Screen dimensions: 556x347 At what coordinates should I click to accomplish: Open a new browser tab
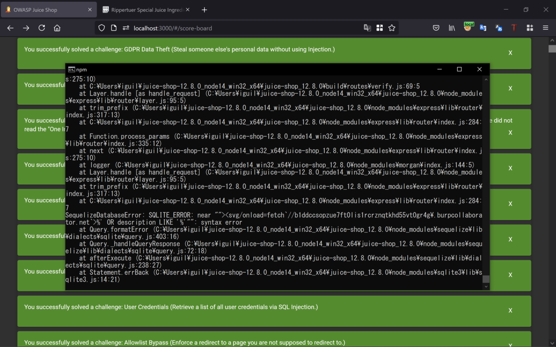click(x=204, y=10)
